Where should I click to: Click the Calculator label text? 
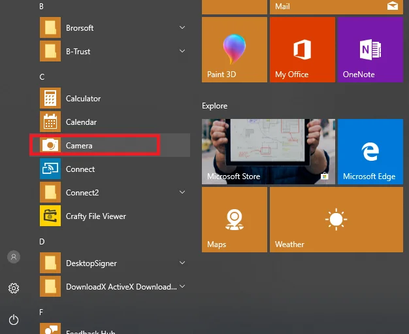[x=83, y=99]
